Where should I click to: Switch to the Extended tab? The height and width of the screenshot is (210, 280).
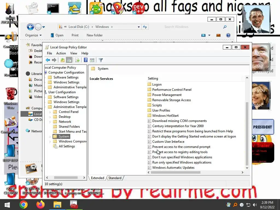click(98, 178)
